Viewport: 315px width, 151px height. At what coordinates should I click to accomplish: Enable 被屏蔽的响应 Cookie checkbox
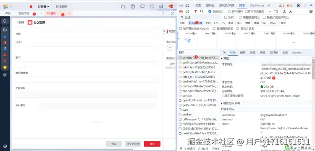pyautogui.click(x=181, y=28)
